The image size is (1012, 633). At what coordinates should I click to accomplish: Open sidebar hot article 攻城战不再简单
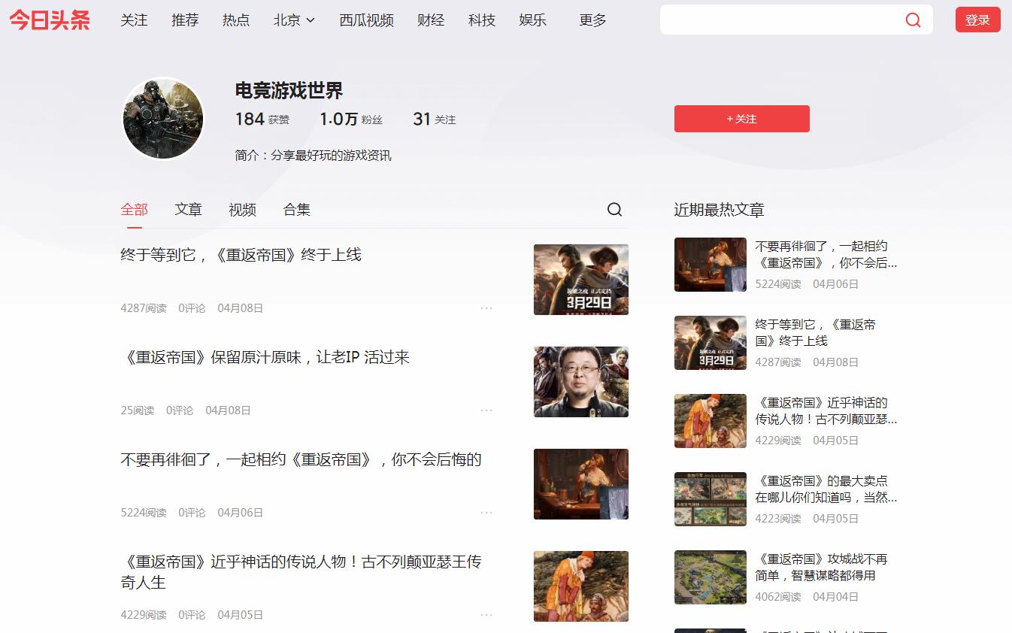click(822, 567)
